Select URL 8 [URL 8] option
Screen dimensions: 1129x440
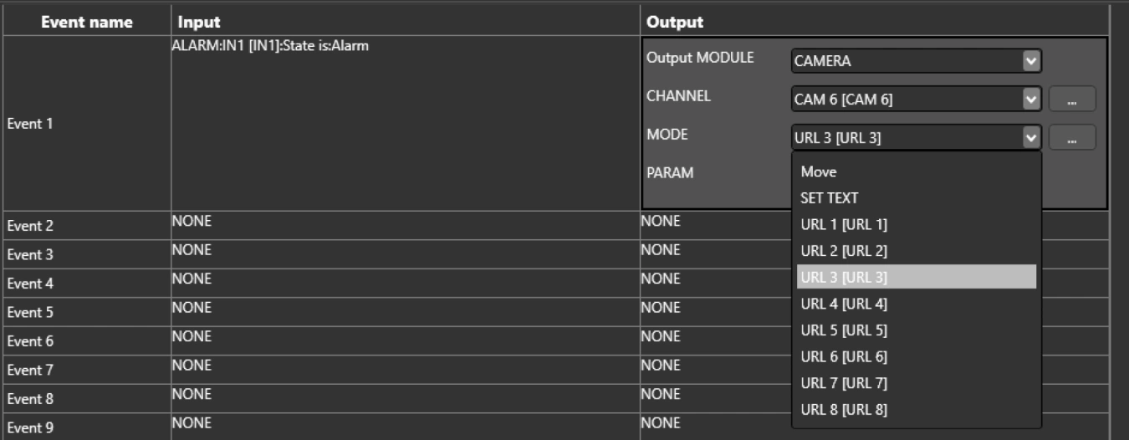(844, 410)
